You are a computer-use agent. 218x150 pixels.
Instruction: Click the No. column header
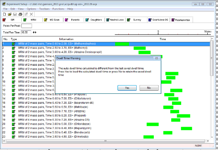tap(6, 39)
